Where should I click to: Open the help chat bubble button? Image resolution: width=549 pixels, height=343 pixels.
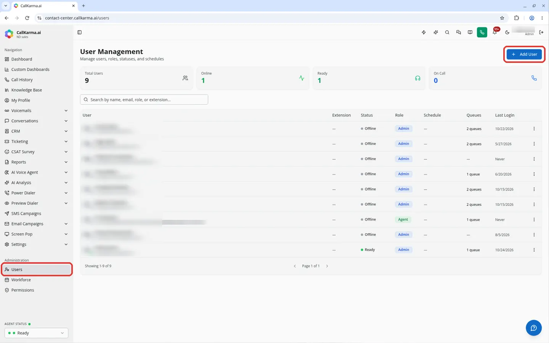point(534,328)
